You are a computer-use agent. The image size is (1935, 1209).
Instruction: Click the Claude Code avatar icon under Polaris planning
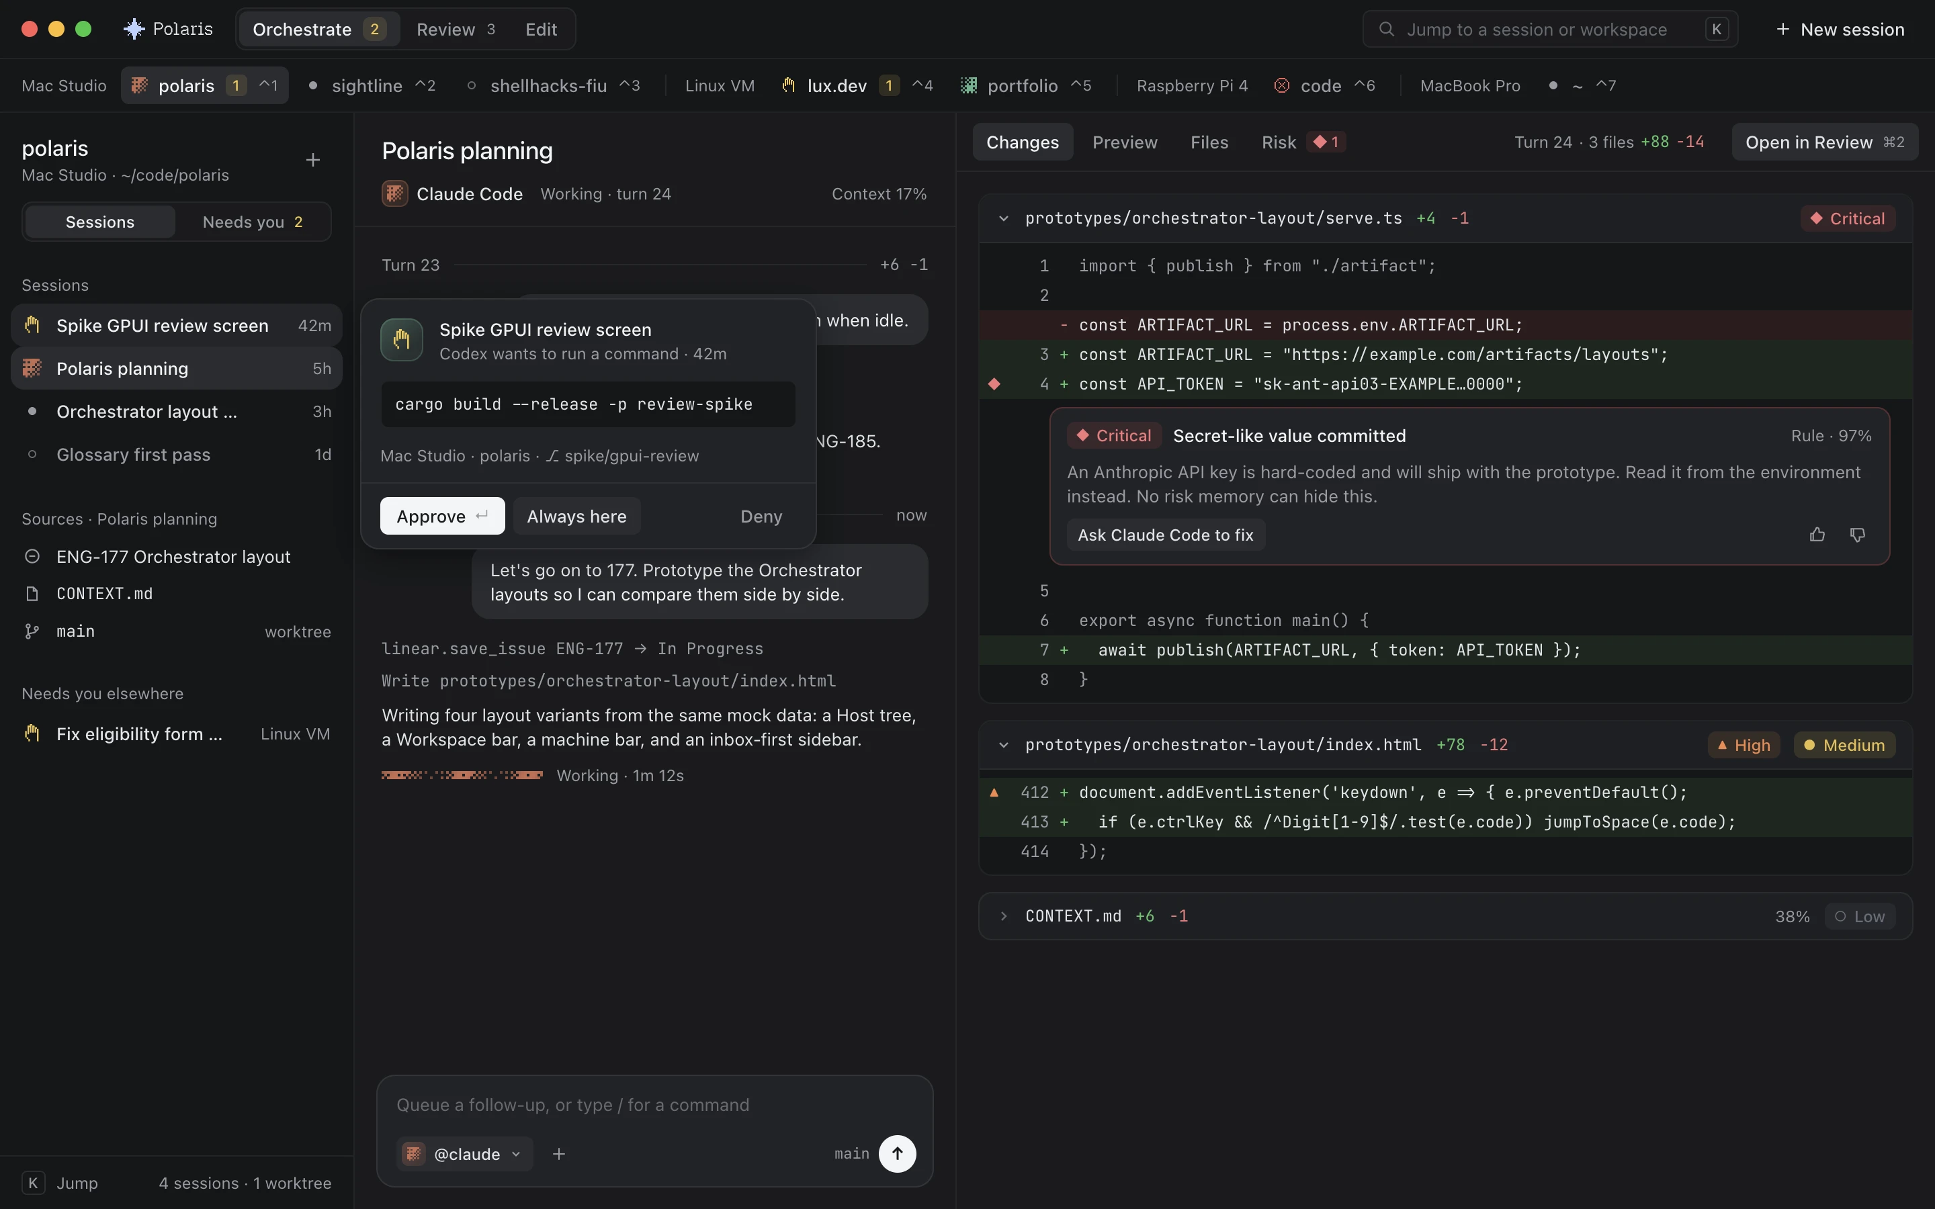394,193
